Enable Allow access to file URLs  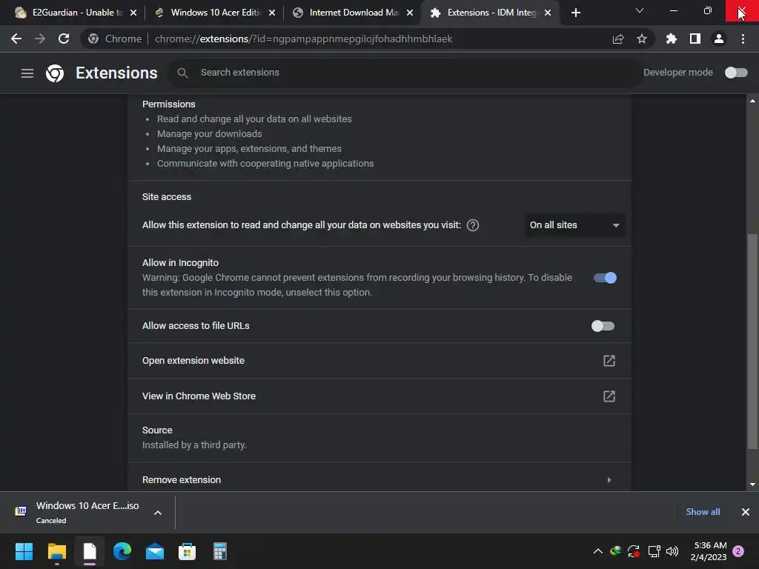tap(603, 326)
